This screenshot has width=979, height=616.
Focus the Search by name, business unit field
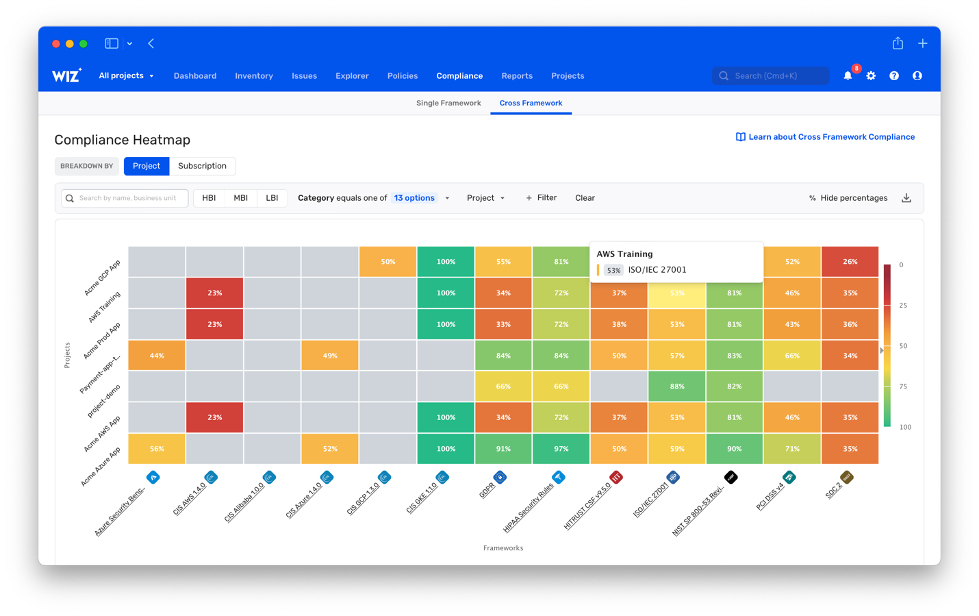(125, 198)
